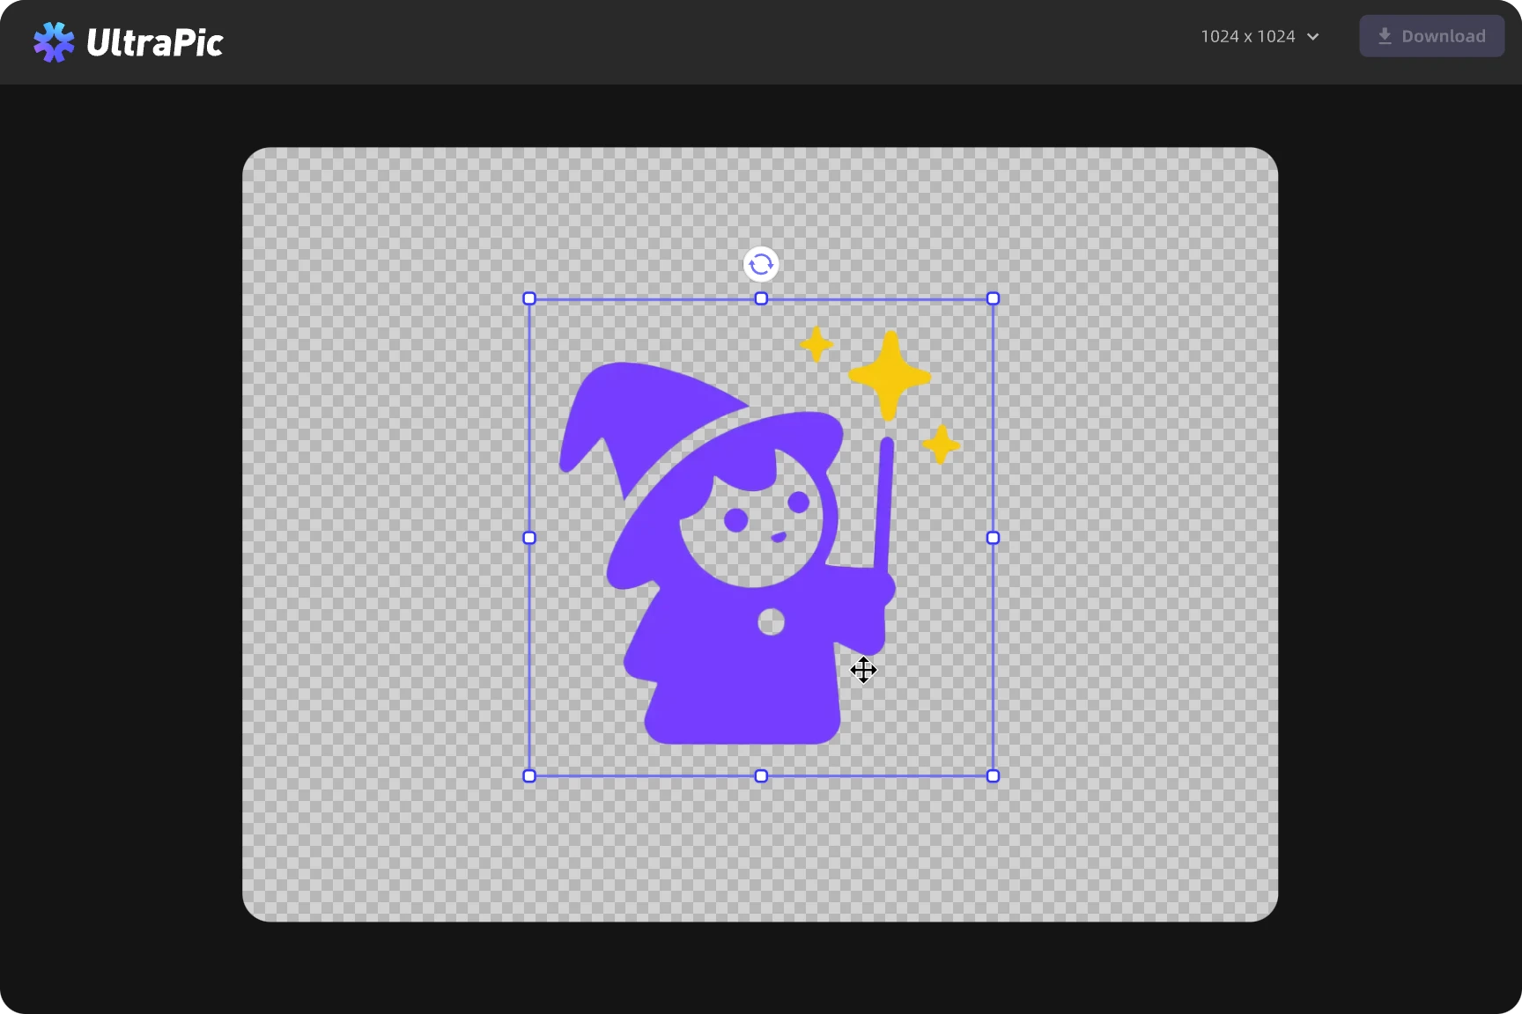Click the wizard's purple wand
Image resolution: width=1522 pixels, height=1014 pixels.
click(883, 502)
